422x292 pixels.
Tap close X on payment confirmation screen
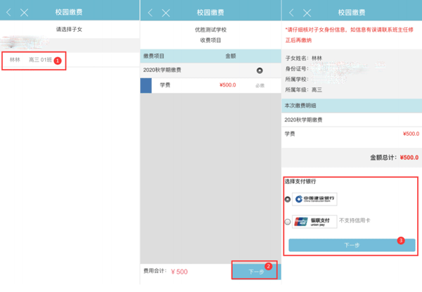click(x=307, y=13)
